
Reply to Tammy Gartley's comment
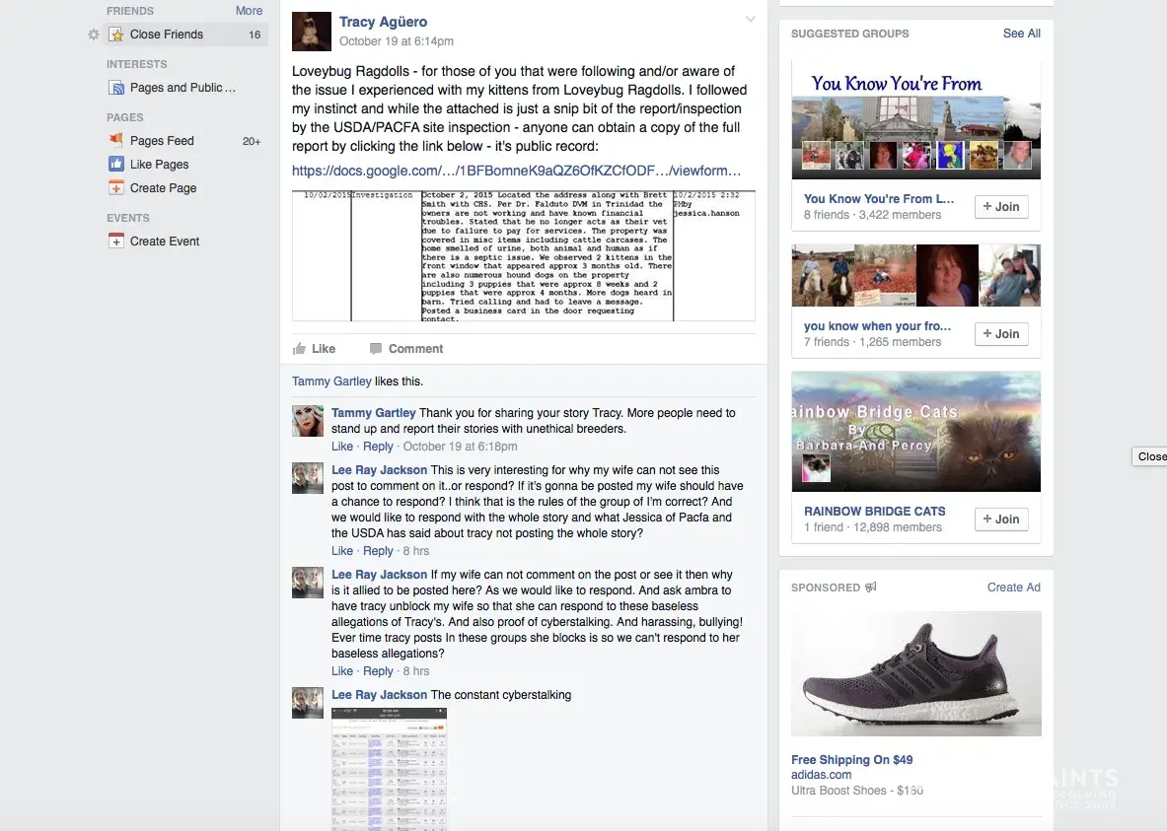378,447
